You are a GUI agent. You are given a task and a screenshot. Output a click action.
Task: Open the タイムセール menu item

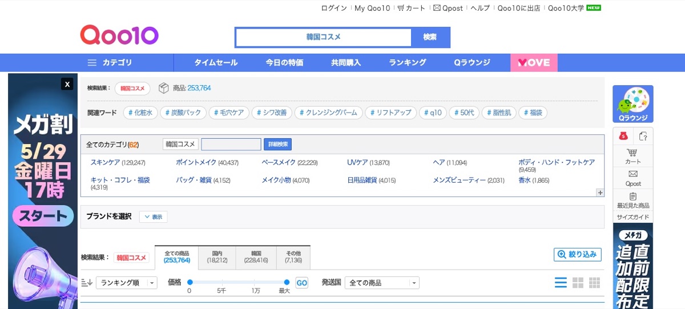[x=216, y=63]
